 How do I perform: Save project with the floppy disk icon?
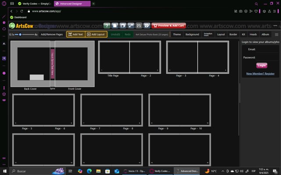[139, 26]
